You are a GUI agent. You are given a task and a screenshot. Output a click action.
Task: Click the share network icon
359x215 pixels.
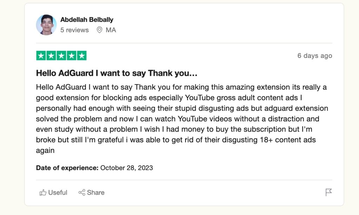[x=82, y=193]
